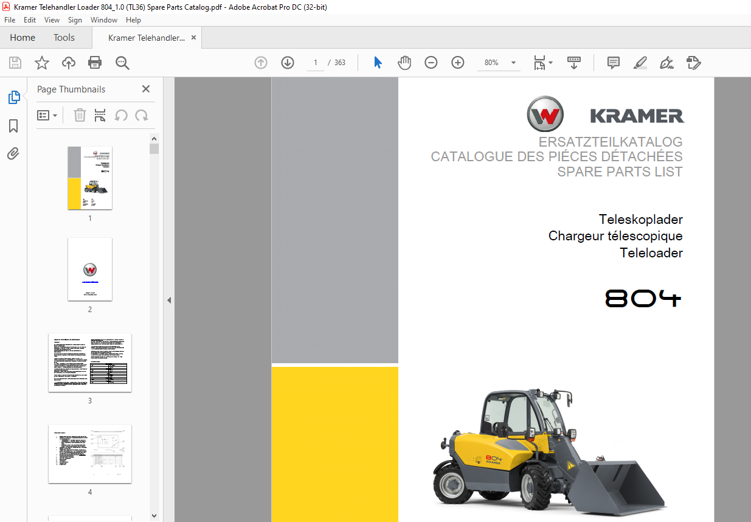Screen dimensions: 751x522
Task: Open the Window menu
Action: (x=104, y=20)
